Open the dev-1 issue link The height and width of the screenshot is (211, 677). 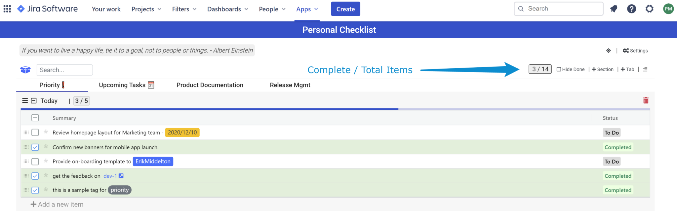110,176
